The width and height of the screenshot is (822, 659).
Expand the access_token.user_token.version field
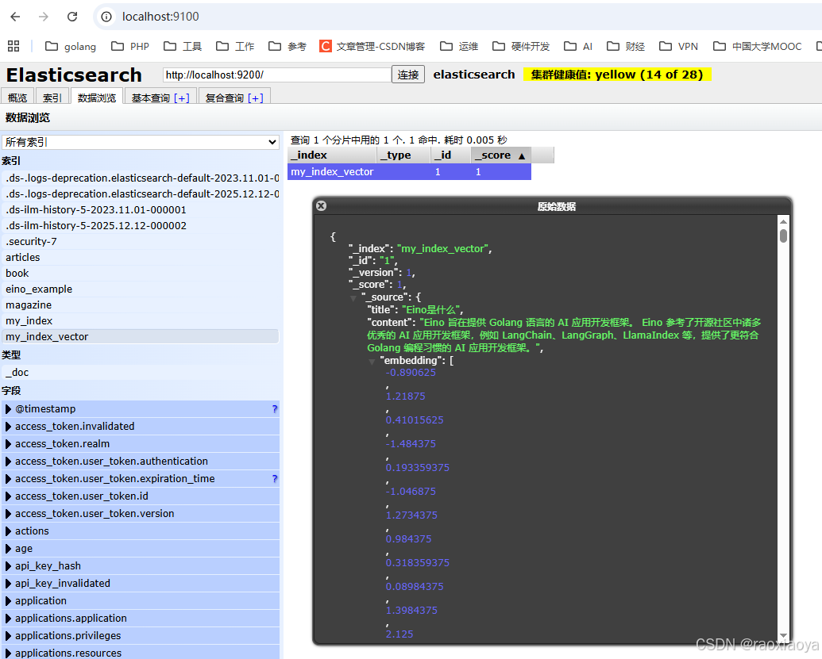[9, 514]
